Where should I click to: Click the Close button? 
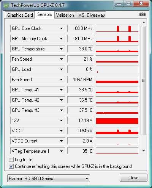pyautogui.click(x=133, y=178)
